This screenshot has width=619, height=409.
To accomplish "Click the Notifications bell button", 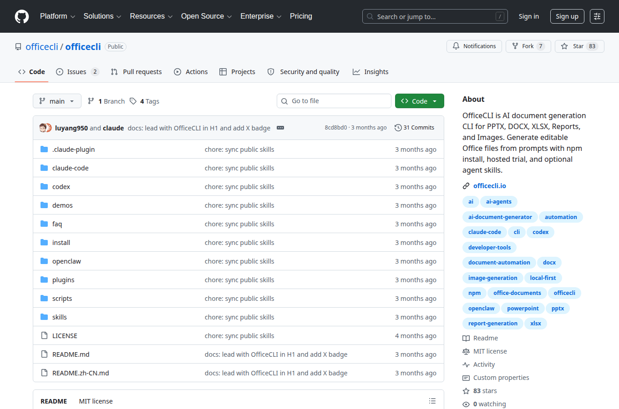I will (x=474, y=46).
